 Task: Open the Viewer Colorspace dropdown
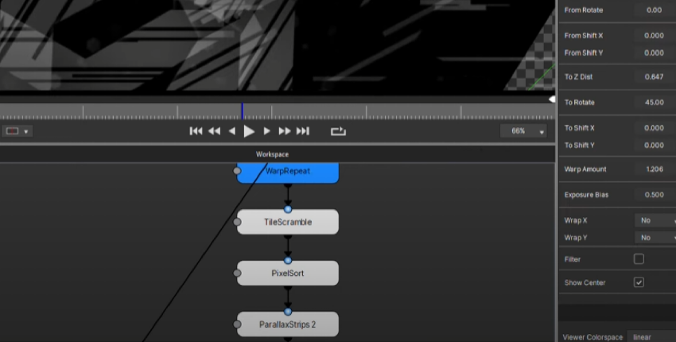pos(651,336)
